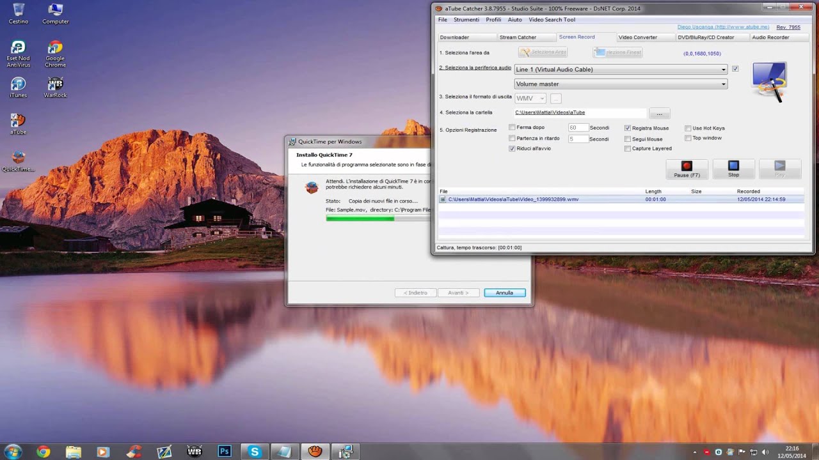Click the file icon of Video_1399932899.wmv row
Viewport: 819px width, 460px height.
[x=443, y=199]
